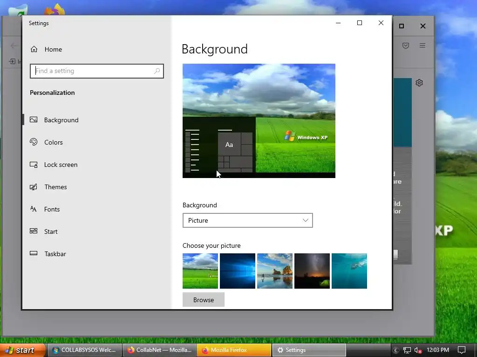Viewport: 477px width, 357px height.
Task: Choose the underwater swimmer thumbnail
Action: coord(349,271)
